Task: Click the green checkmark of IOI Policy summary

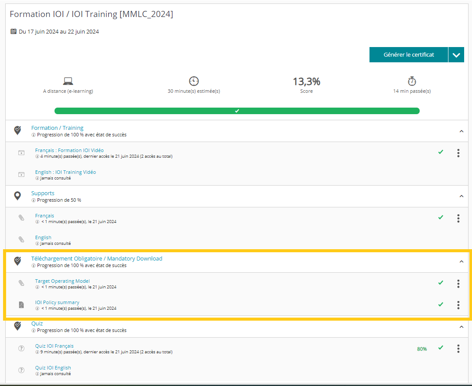Action: point(441,304)
